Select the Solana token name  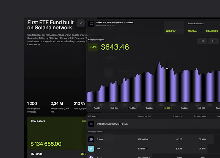(100, 139)
